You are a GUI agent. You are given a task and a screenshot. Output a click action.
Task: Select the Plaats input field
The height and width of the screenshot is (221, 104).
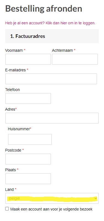pos(28,179)
